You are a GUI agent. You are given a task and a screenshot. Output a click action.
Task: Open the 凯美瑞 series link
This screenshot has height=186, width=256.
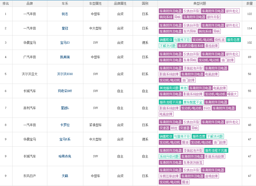(65, 57)
